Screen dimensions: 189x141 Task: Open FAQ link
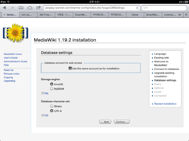pyautogui.click(x=6, y=65)
